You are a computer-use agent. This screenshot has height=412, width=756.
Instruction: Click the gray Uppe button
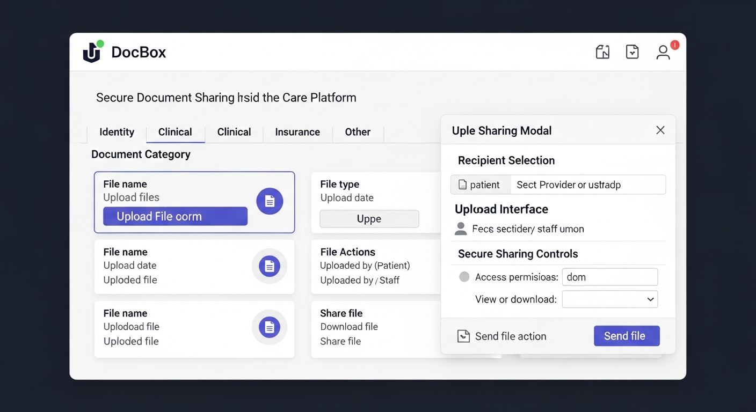(x=369, y=219)
